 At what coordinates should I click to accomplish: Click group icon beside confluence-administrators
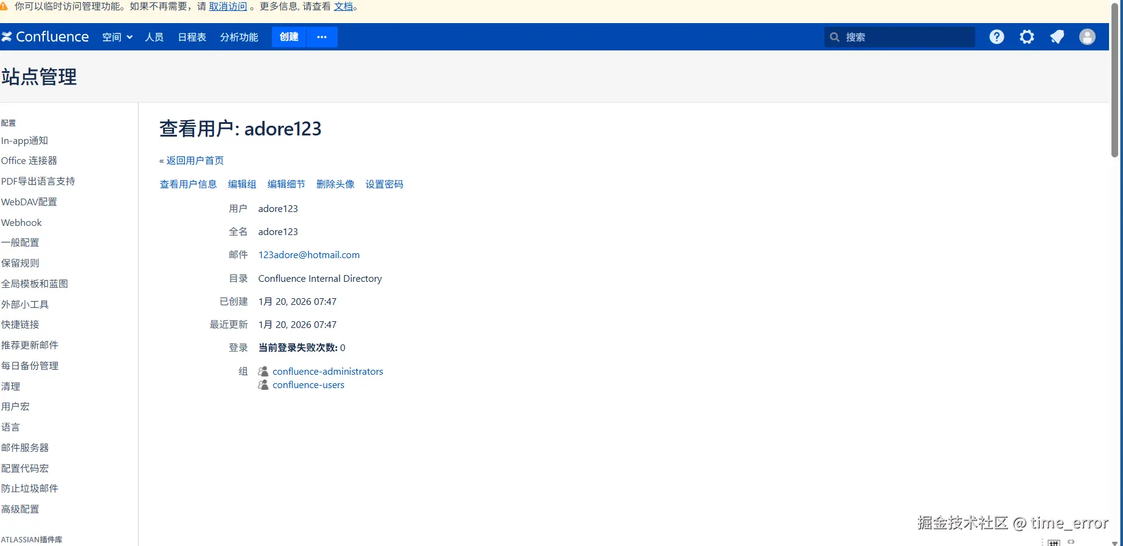pos(263,371)
